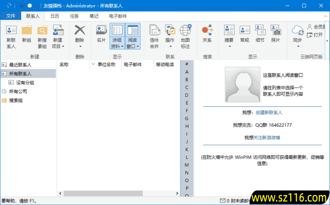Select the 没有分组 subgroup
330x205 pixels.
(28, 82)
